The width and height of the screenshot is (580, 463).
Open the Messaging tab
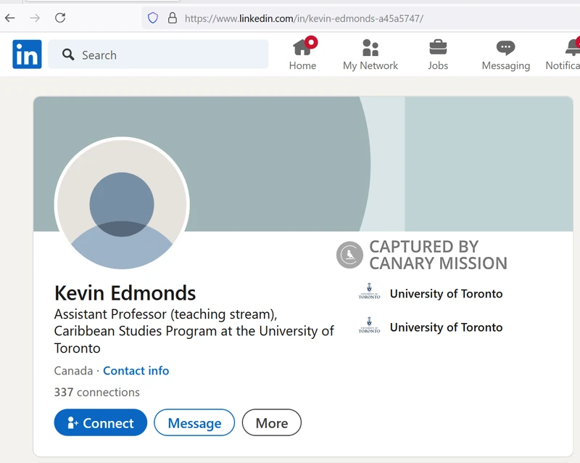[x=505, y=54]
